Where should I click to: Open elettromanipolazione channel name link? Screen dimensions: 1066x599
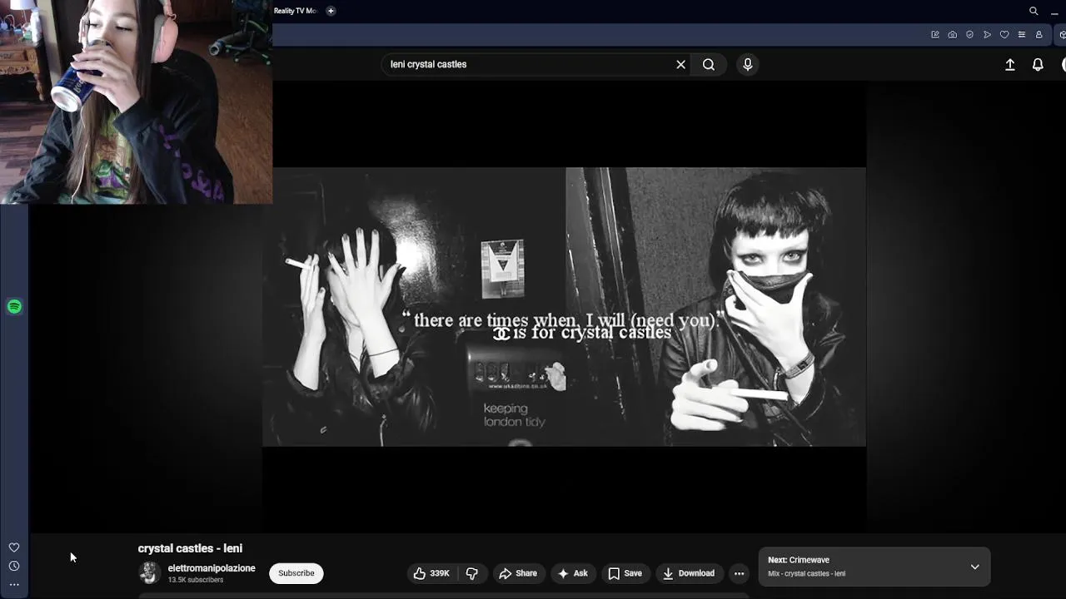[212, 568]
